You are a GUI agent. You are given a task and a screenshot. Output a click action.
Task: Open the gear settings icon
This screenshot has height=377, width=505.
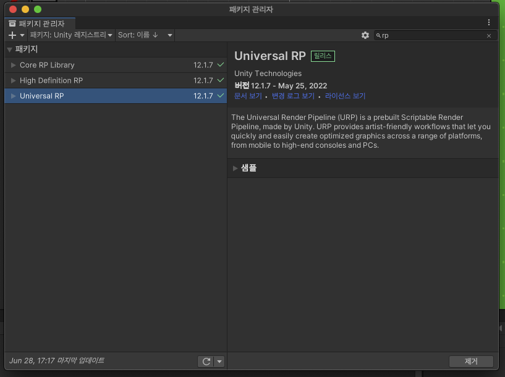click(365, 35)
